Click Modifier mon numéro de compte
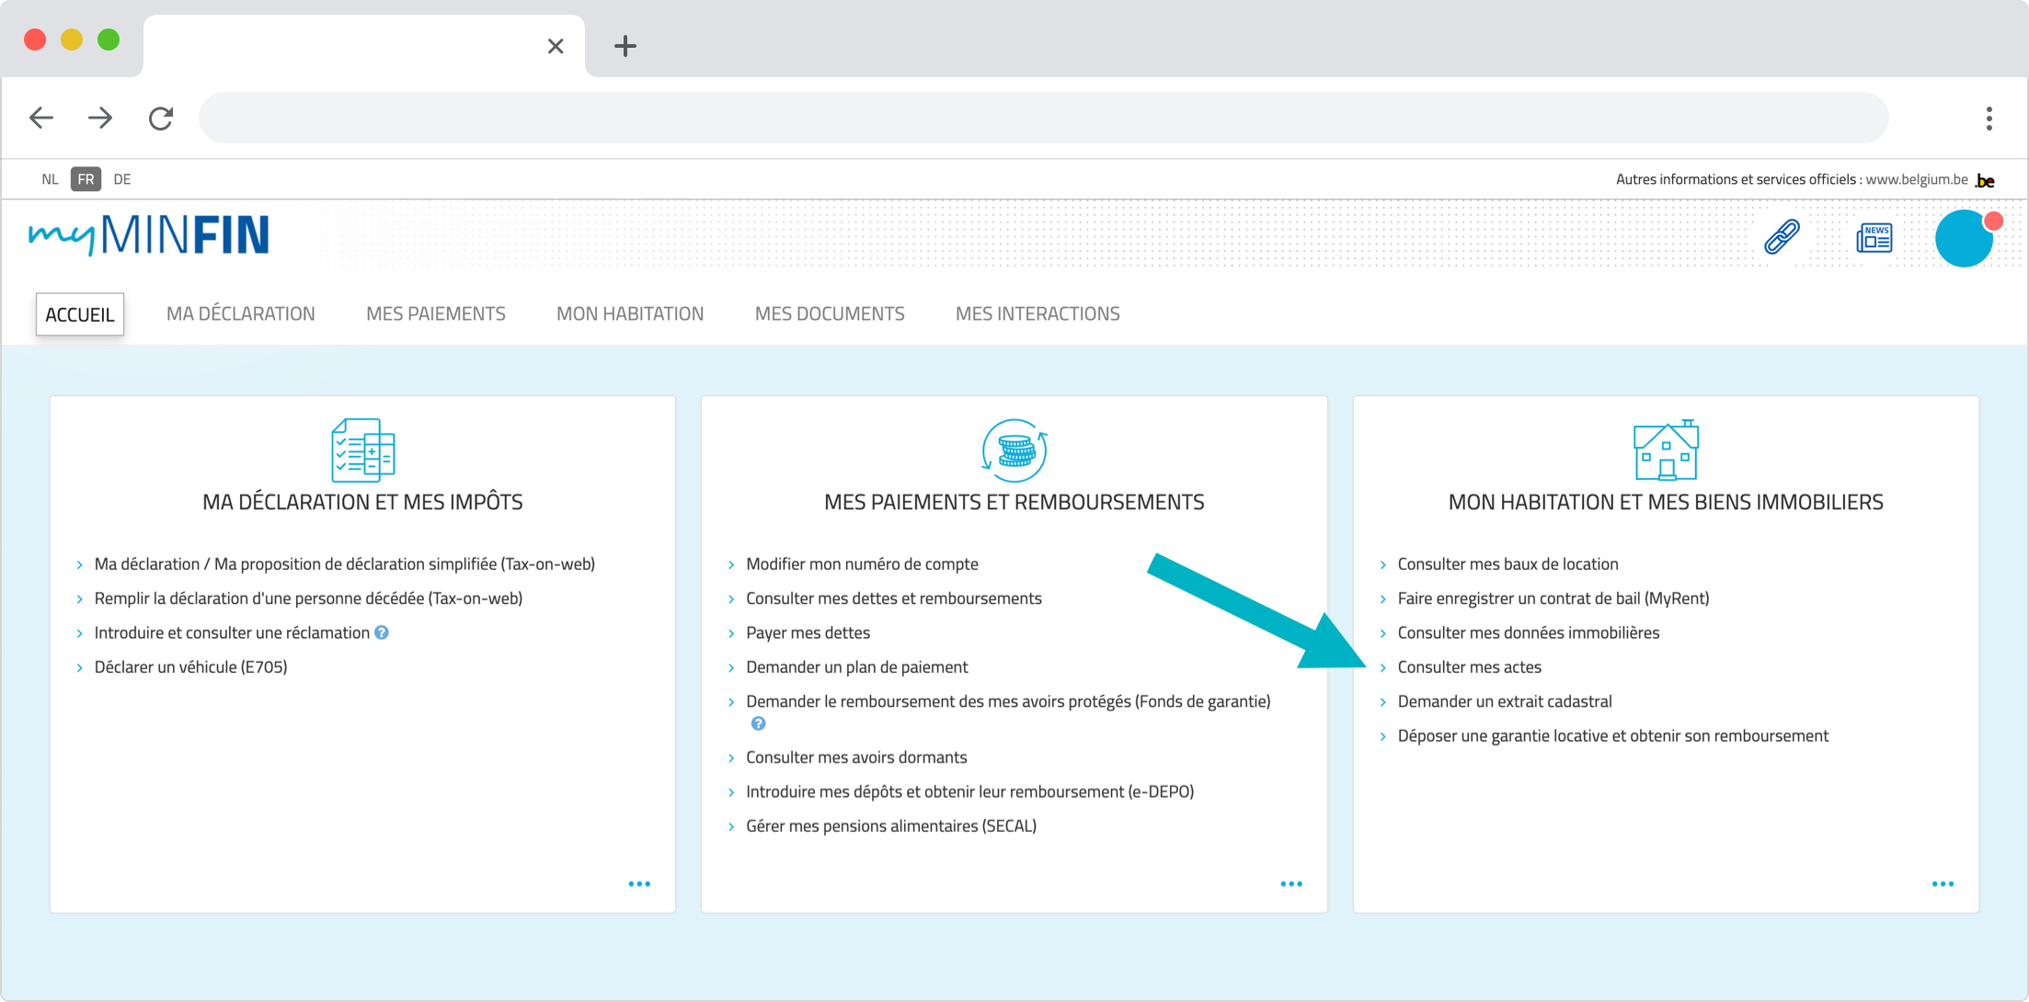 tap(862, 564)
